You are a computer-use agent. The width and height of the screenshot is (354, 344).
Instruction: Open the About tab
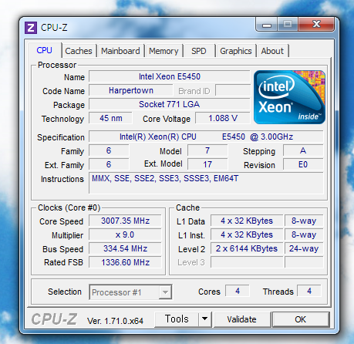272,51
